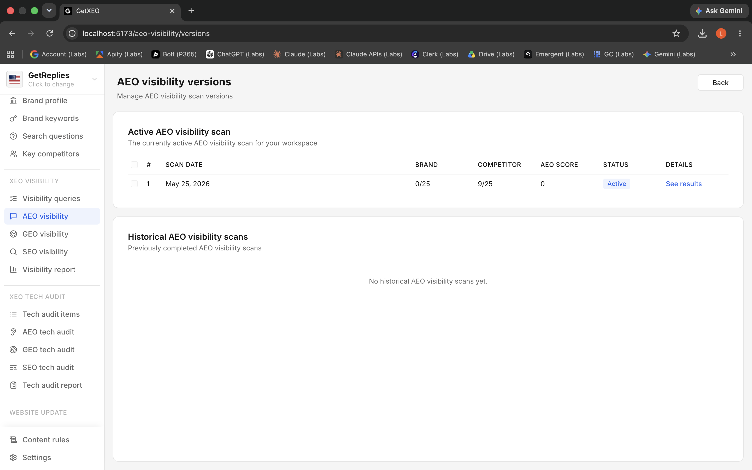The image size is (752, 470).
Task: Open browser downloads icon
Action: point(702,34)
